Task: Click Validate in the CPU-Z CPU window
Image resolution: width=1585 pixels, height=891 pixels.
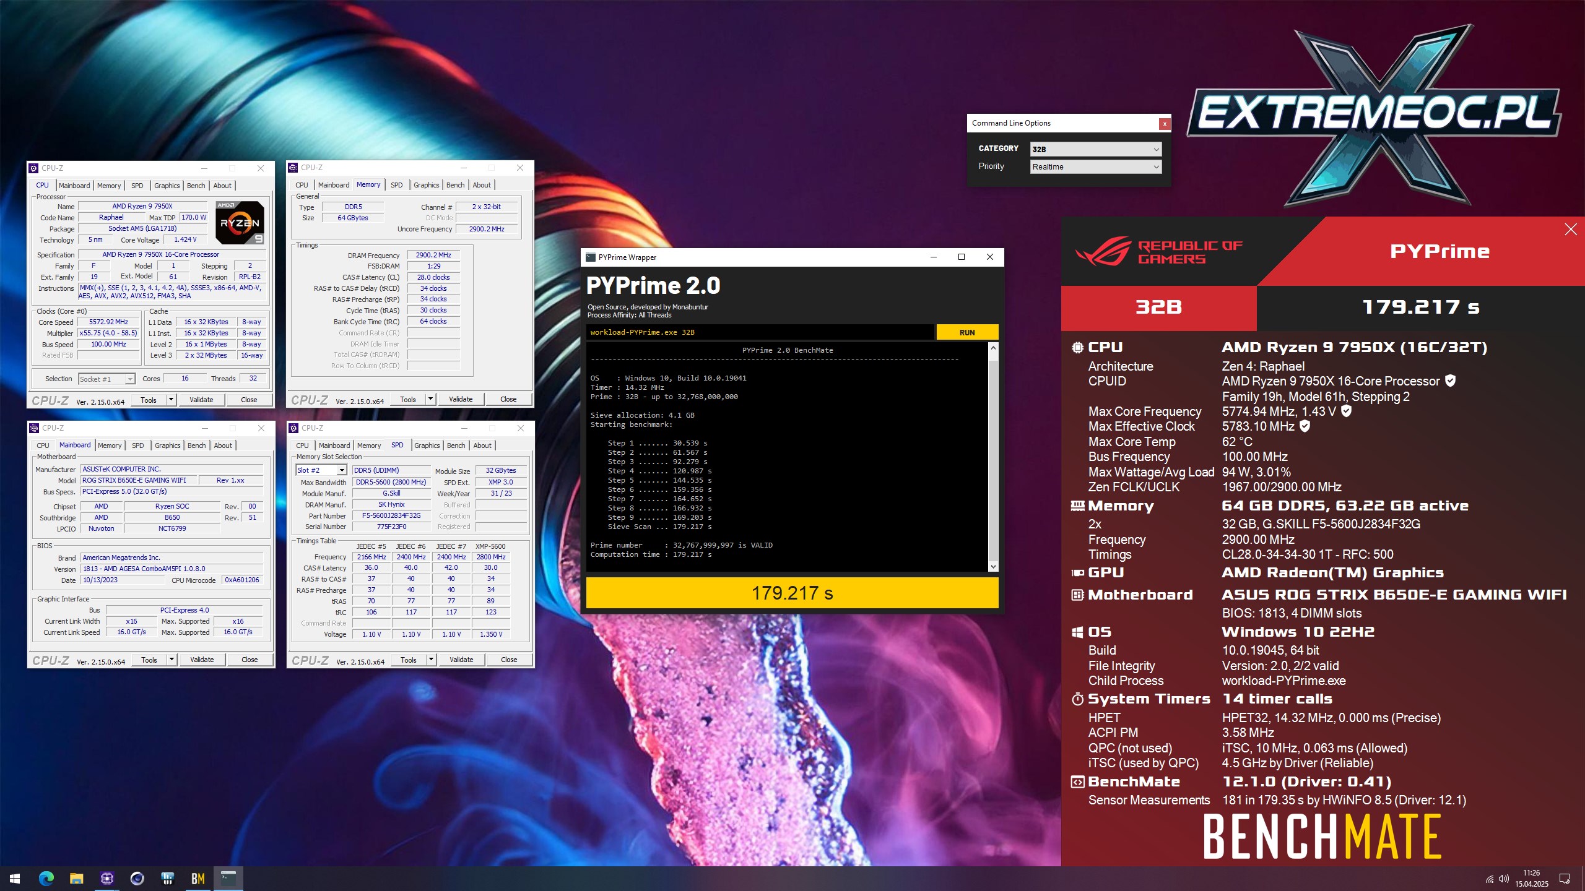Action: tap(201, 400)
